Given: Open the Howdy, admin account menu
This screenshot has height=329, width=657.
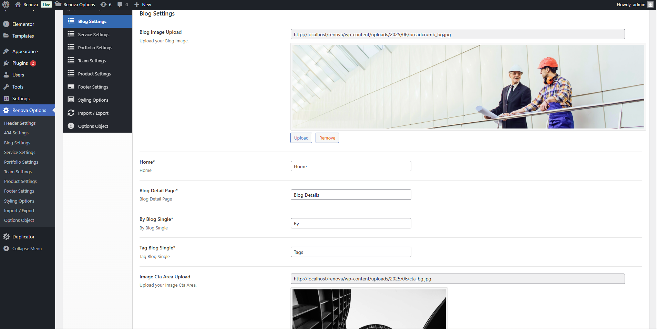Looking at the screenshot, I should (x=634, y=4).
